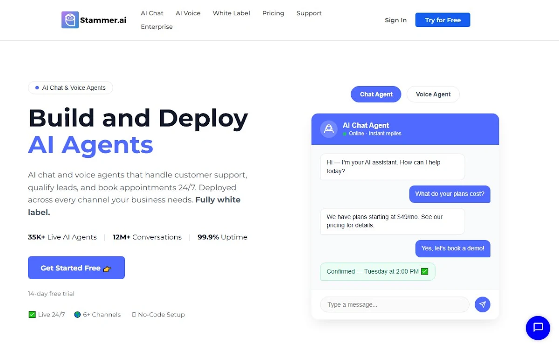Focus the Type a message input field
The width and height of the screenshot is (559, 349).
[395, 304]
